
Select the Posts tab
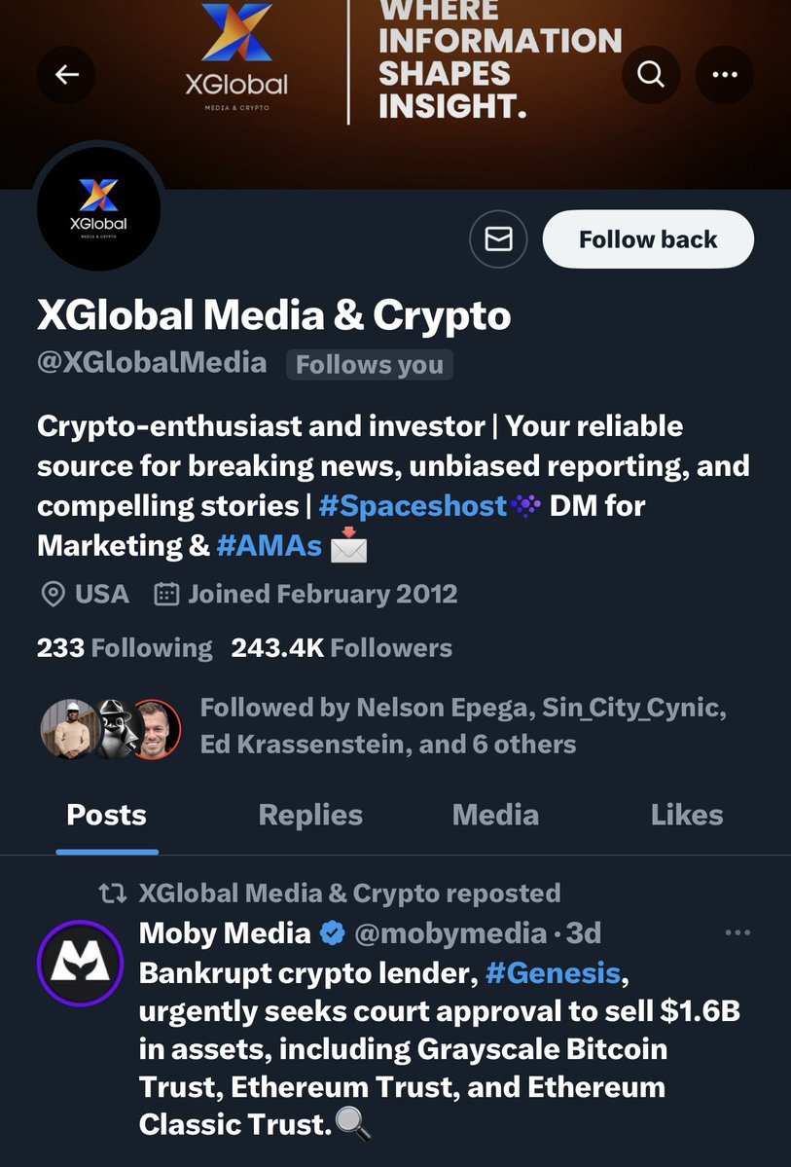tap(107, 815)
